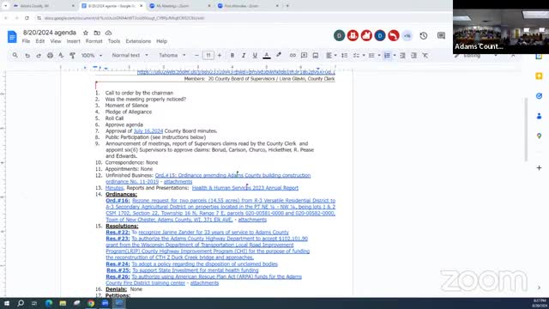The width and height of the screenshot is (549, 309).
Task: Open the insert link tool
Action: tap(293, 55)
